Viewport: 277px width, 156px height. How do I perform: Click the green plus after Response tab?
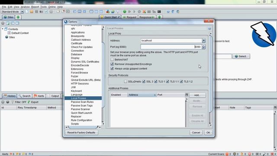pos(159,17)
